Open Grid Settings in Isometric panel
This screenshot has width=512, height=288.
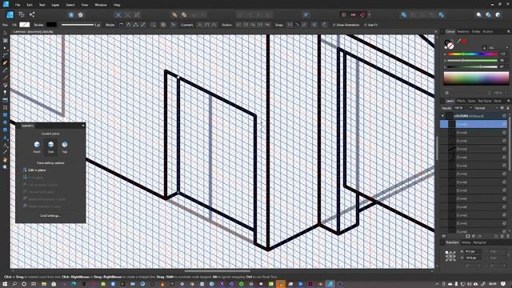click(x=50, y=216)
